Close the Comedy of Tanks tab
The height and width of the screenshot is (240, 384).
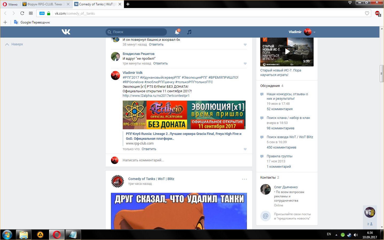[120, 4]
